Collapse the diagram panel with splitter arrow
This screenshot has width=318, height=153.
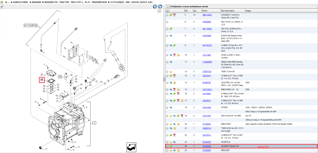[x=164, y=79]
